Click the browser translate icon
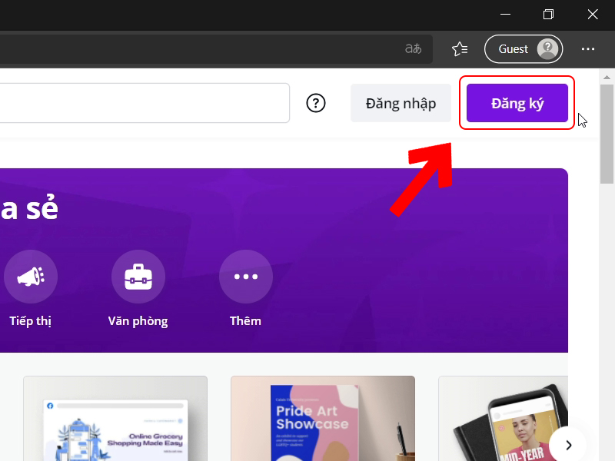The height and width of the screenshot is (461, 615). [x=413, y=49]
